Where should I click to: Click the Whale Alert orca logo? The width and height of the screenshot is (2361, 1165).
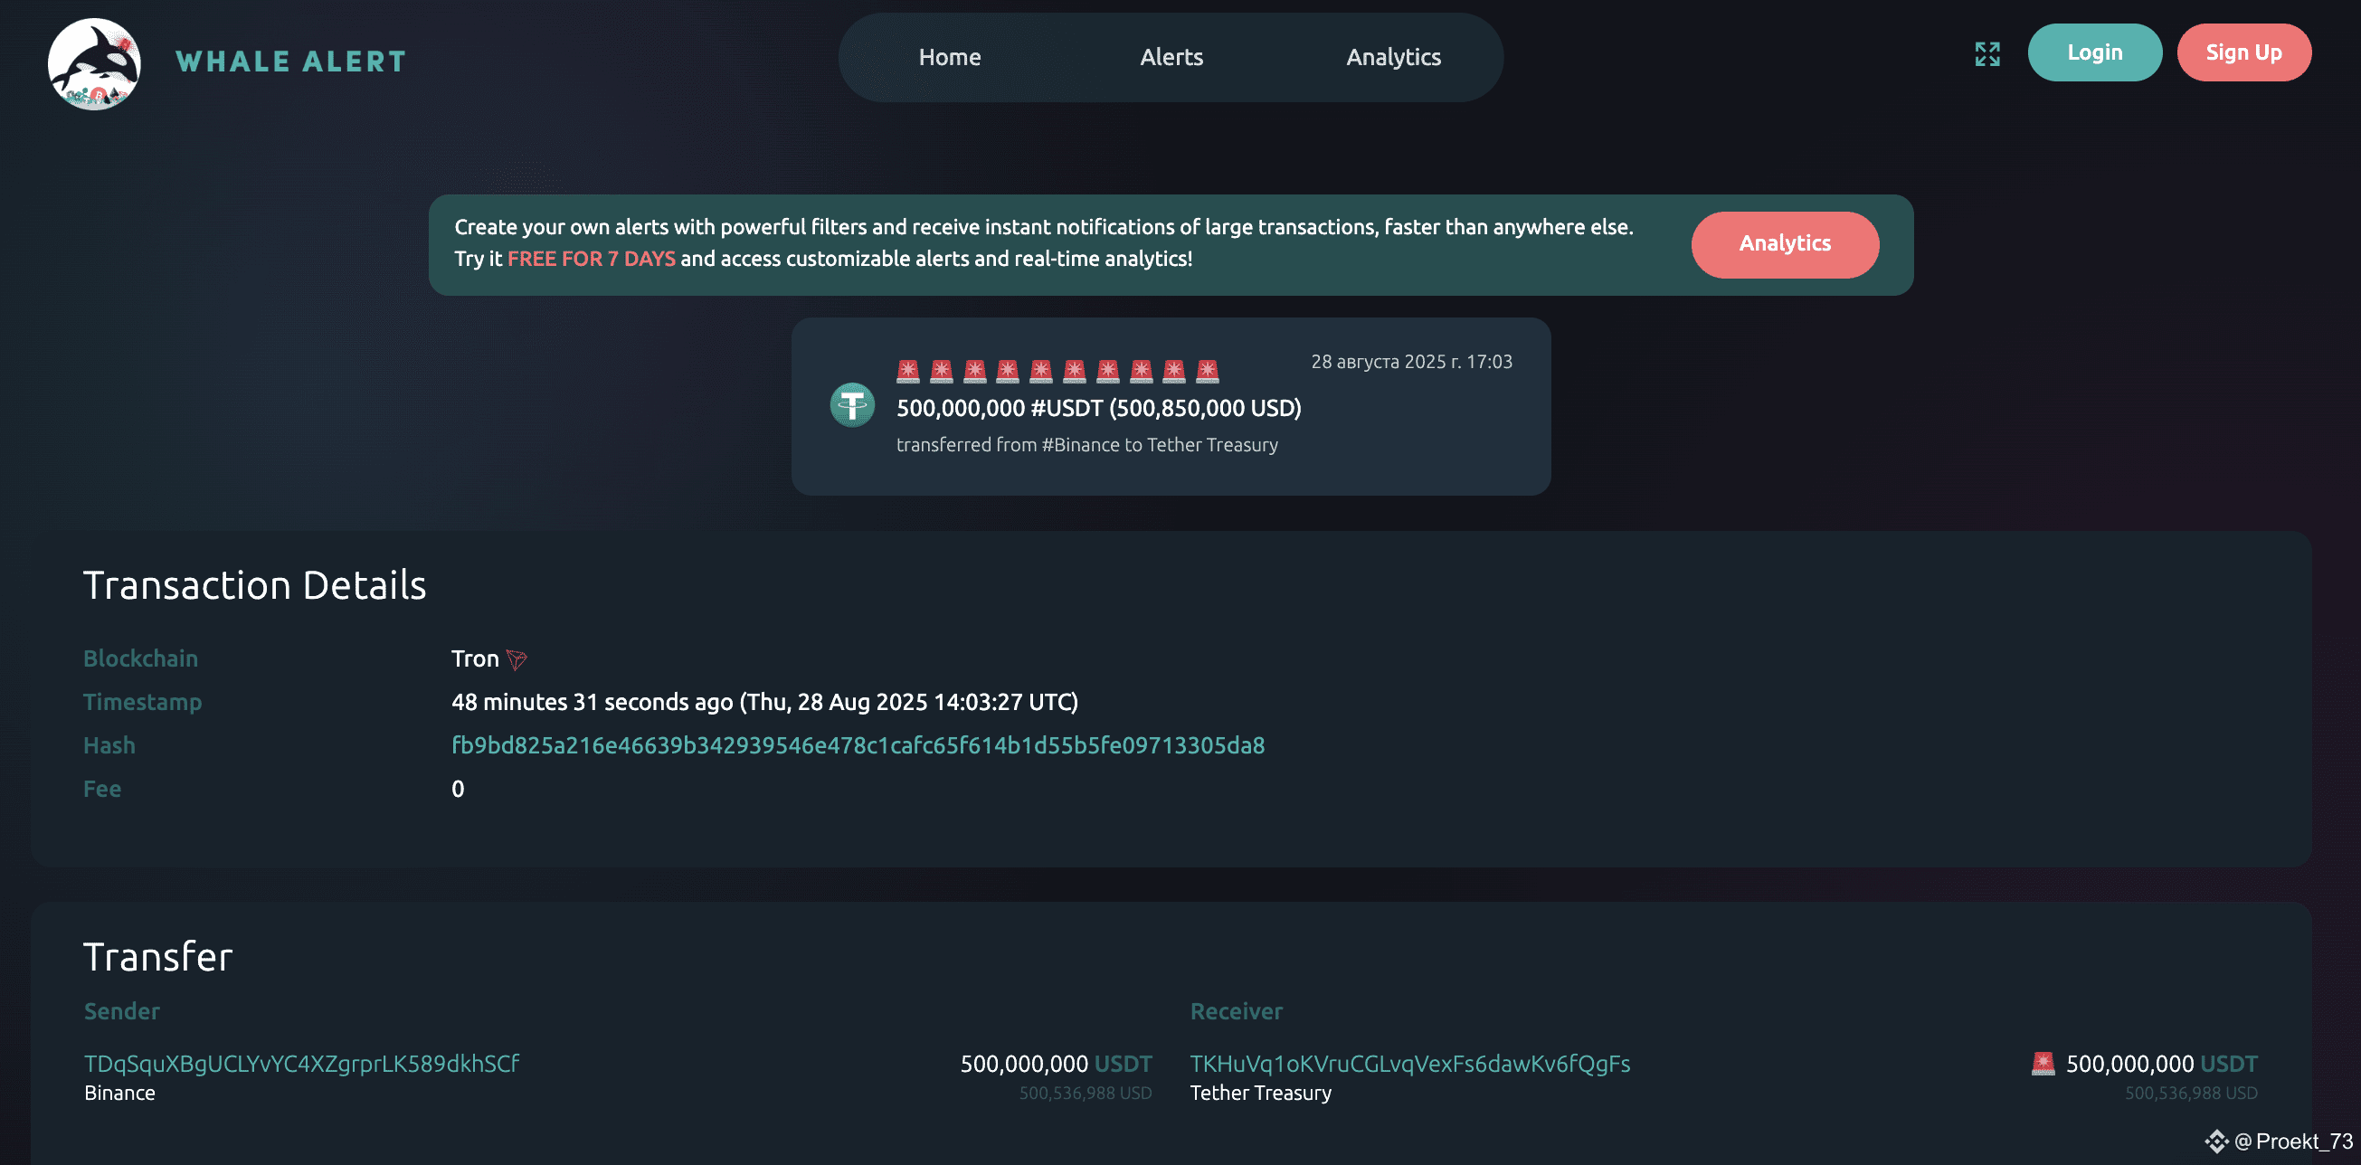pos(94,64)
